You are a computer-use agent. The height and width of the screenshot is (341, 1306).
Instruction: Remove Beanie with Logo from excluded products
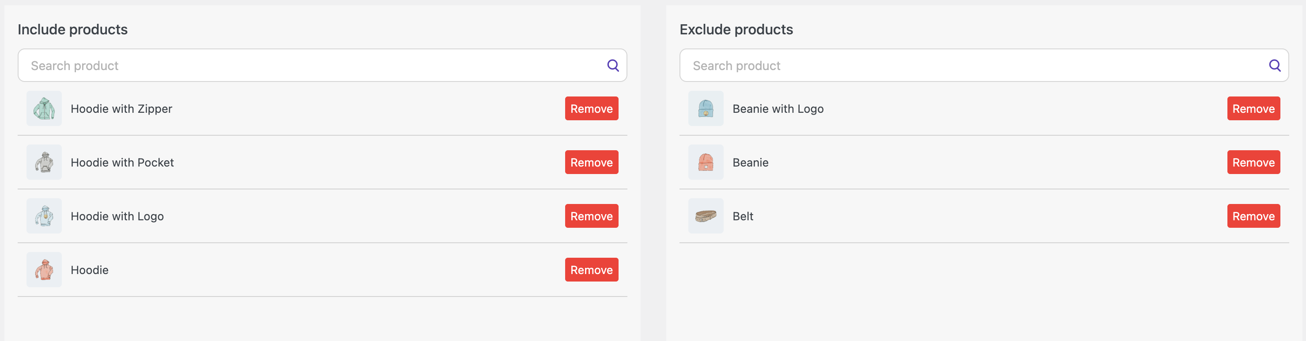pyautogui.click(x=1253, y=108)
